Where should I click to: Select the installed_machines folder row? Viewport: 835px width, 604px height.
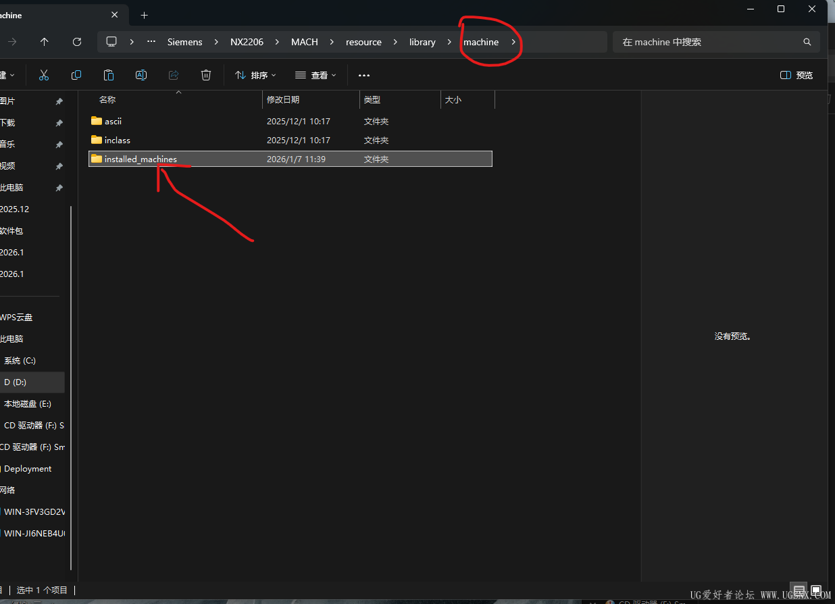coord(290,159)
